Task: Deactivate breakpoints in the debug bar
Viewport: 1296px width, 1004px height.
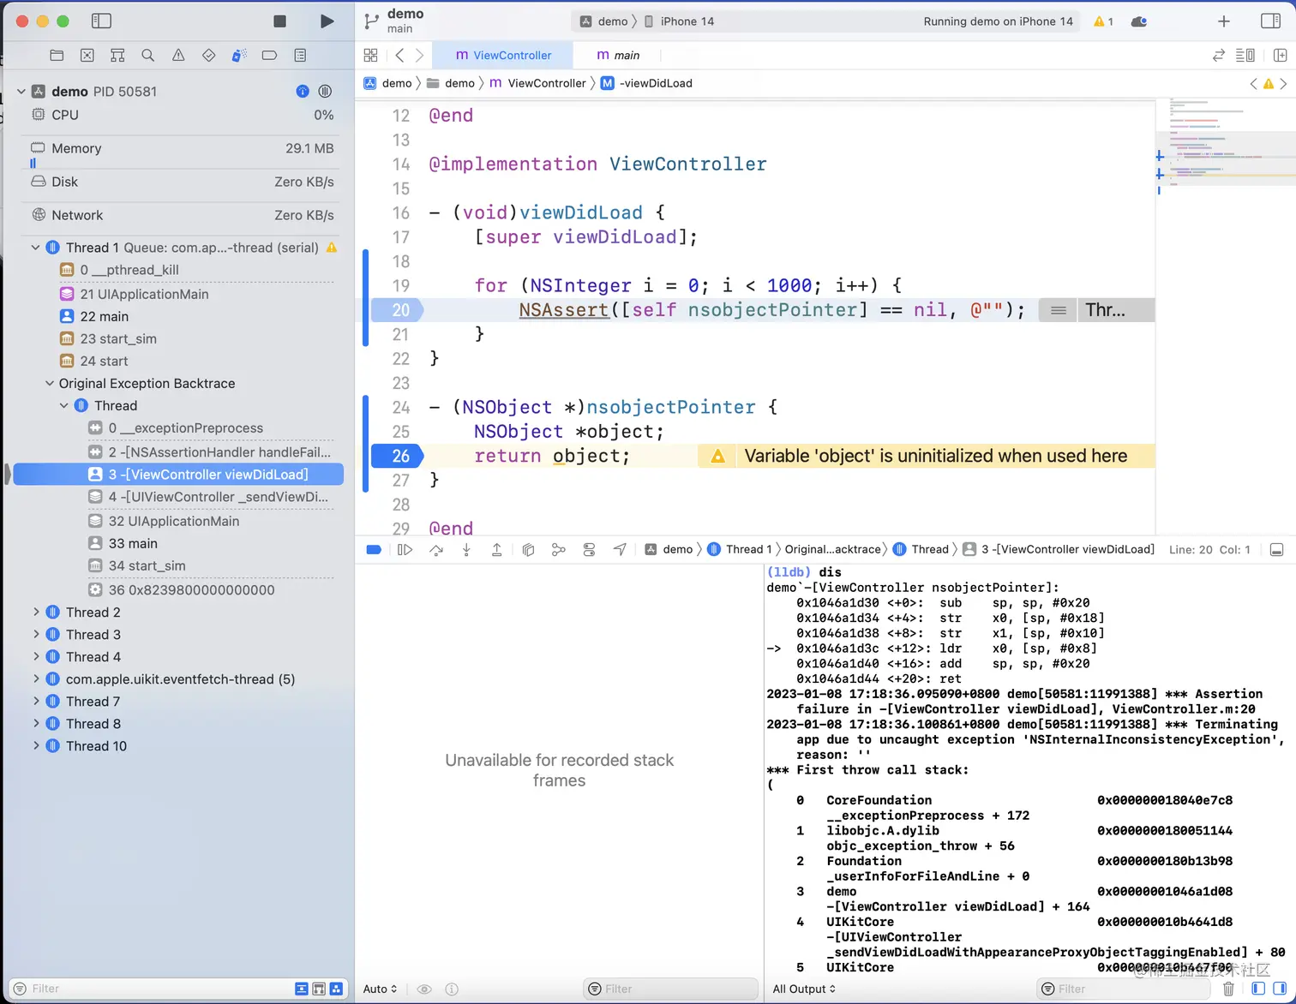Action: [x=374, y=550]
